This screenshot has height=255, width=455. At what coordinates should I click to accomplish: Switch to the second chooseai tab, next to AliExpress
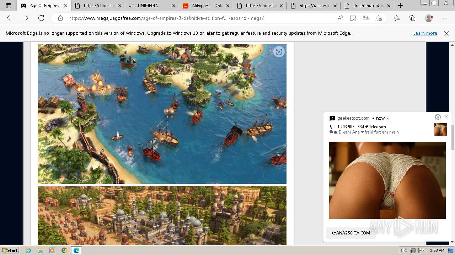click(x=260, y=6)
